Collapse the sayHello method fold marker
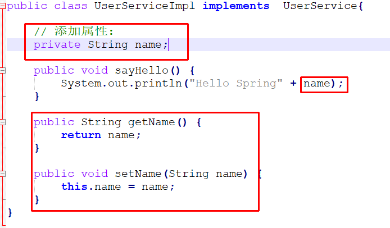The height and width of the screenshot is (228, 390). [2, 71]
